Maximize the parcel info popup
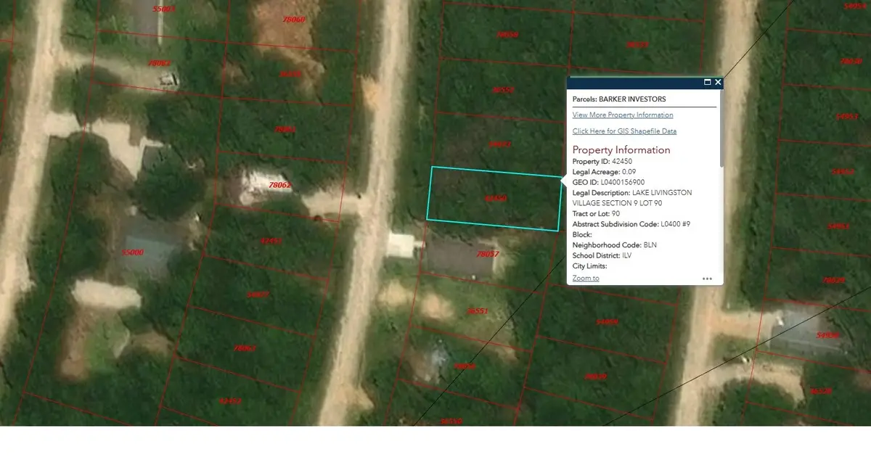 click(x=707, y=83)
